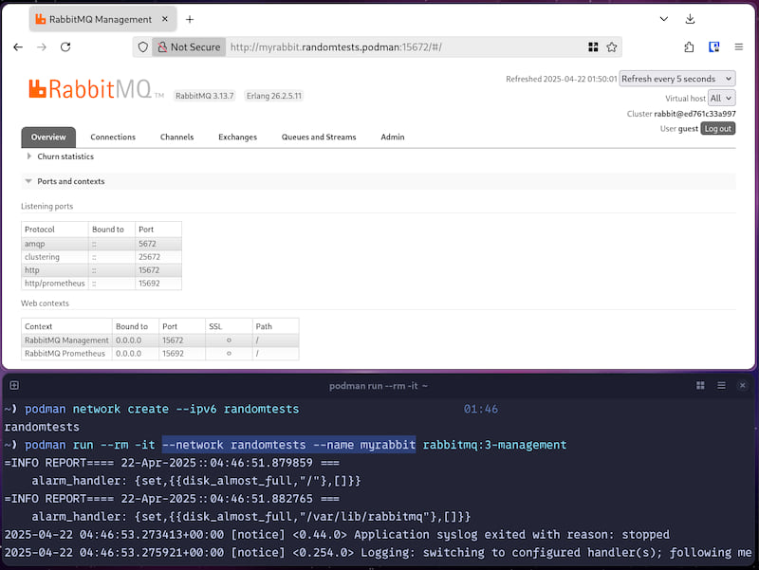This screenshot has width=759, height=570.
Task: Open the Virtual host All dropdown
Action: [721, 99]
